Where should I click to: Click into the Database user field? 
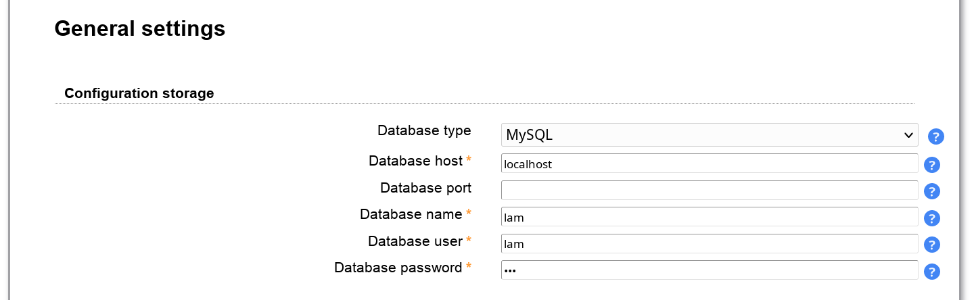pyautogui.click(x=709, y=243)
